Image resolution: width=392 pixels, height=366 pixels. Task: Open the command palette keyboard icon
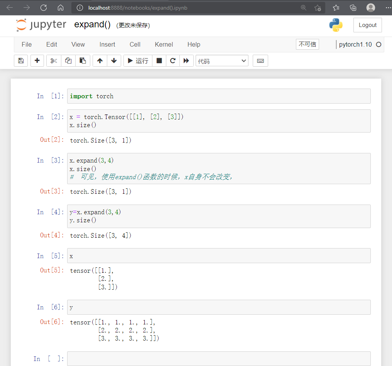tap(260, 60)
